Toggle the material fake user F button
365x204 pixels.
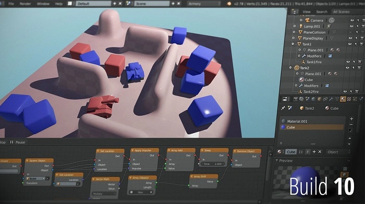(x=308, y=152)
